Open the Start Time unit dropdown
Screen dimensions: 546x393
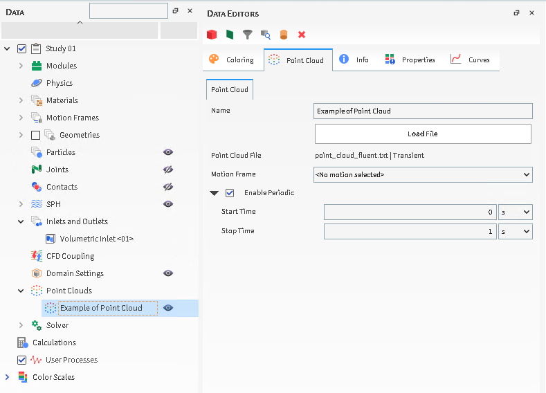point(516,212)
